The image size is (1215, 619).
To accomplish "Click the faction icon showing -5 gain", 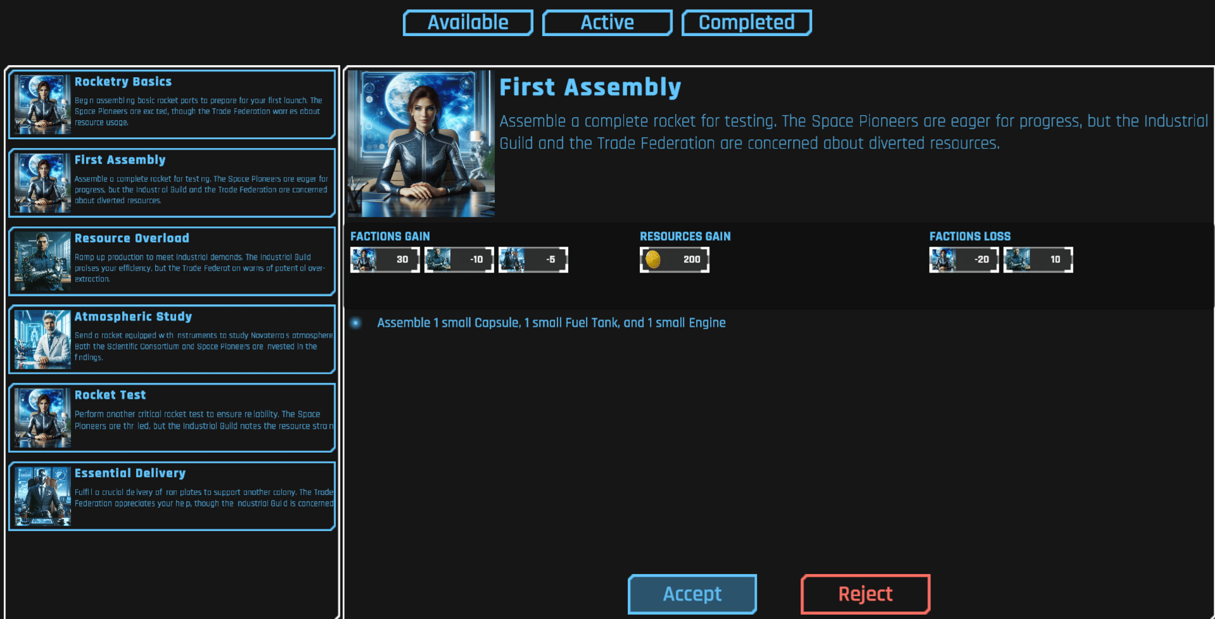I will point(513,260).
